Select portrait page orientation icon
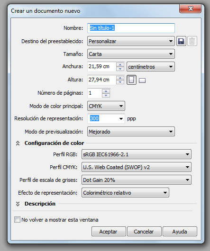 [x=131, y=80]
